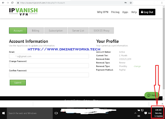
Task: Open Task View from the taskbar
Action: click(56, 113)
